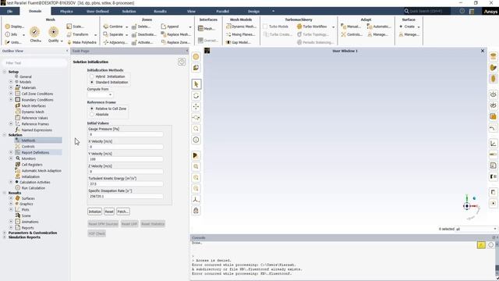Expand the Models tree node

[11, 82]
